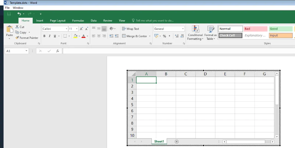The image size is (295, 148).
Task: Set Top Align vertical alignment
Action: click(93, 29)
